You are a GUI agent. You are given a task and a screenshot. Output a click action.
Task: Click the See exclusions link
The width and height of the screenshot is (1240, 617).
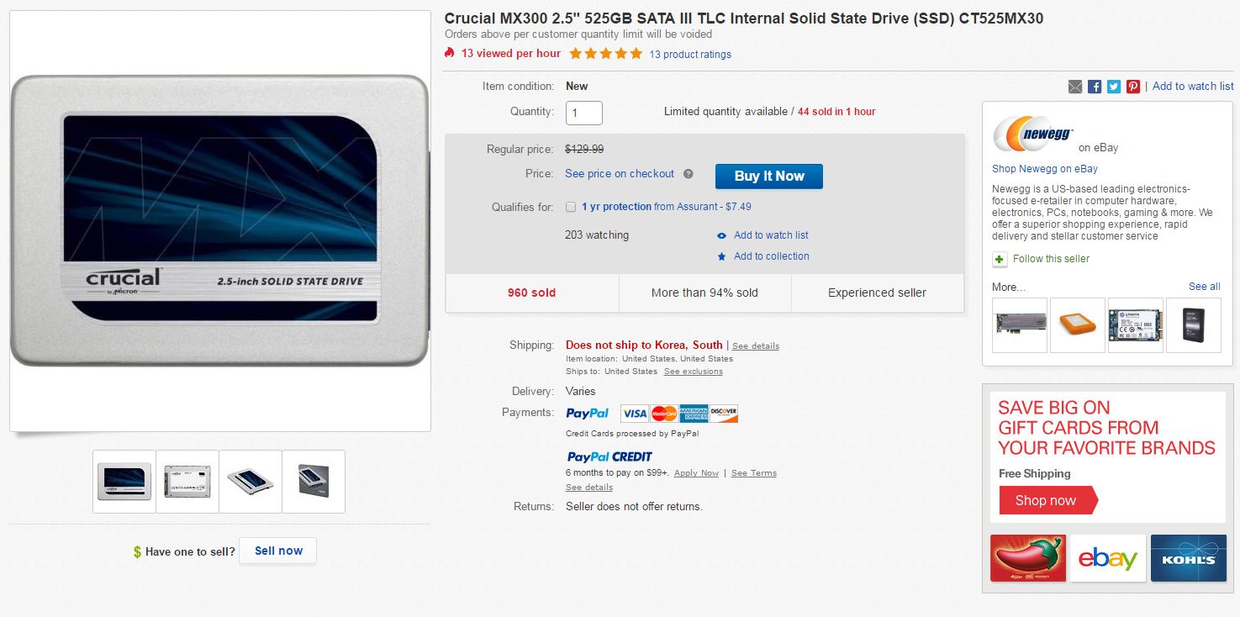694,372
